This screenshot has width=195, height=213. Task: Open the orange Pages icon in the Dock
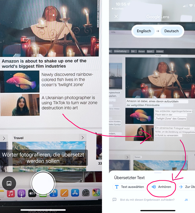(64, 193)
